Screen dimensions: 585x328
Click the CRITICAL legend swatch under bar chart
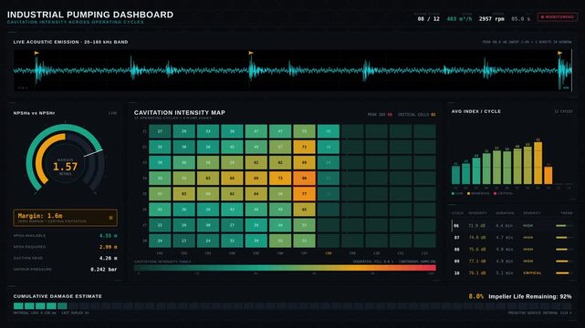tap(495, 193)
